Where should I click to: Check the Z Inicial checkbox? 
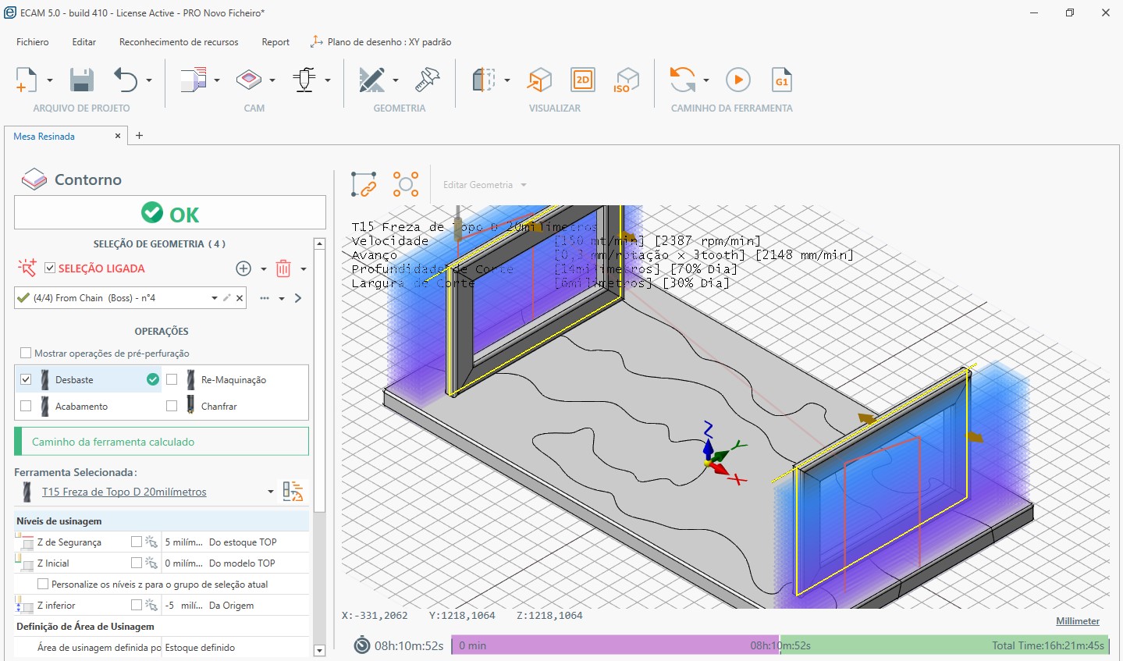[137, 563]
